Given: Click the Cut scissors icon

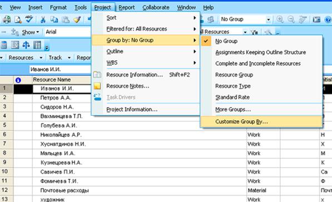Looking at the screenshot, I should [43, 19].
